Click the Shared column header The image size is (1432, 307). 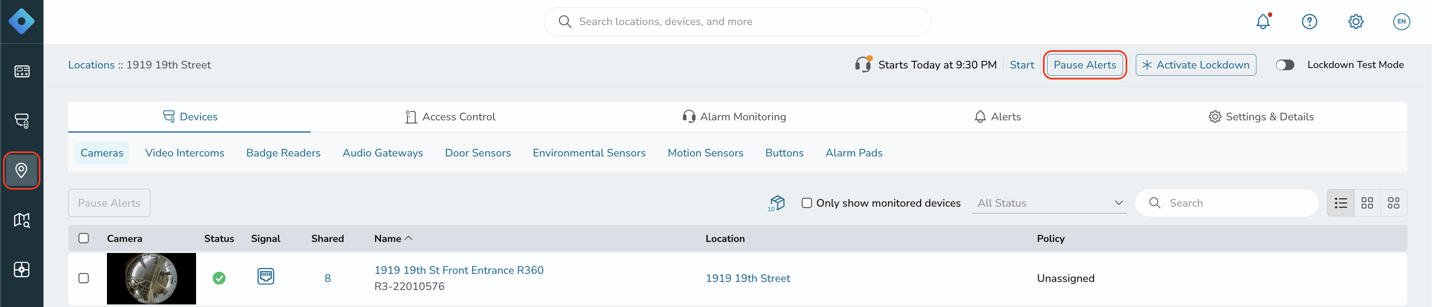point(327,238)
